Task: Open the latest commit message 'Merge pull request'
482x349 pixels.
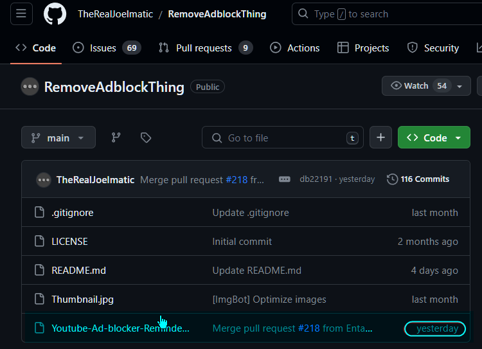Action: (181, 179)
